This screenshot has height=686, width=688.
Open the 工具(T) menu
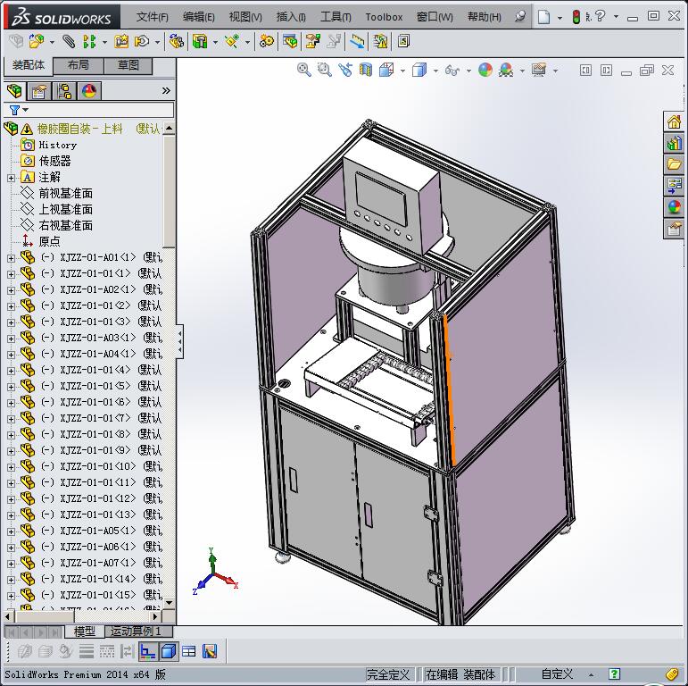tap(336, 17)
